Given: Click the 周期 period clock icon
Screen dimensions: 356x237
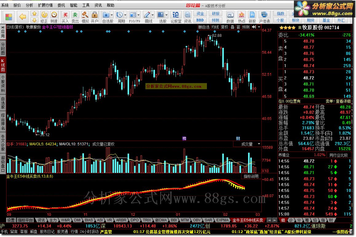Looking at the screenshot, I should click(x=119, y=15).
